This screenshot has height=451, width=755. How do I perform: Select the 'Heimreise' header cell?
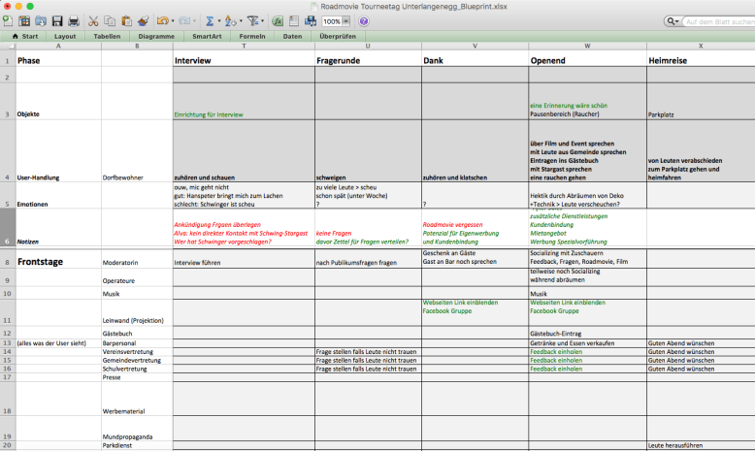point(701,60)
